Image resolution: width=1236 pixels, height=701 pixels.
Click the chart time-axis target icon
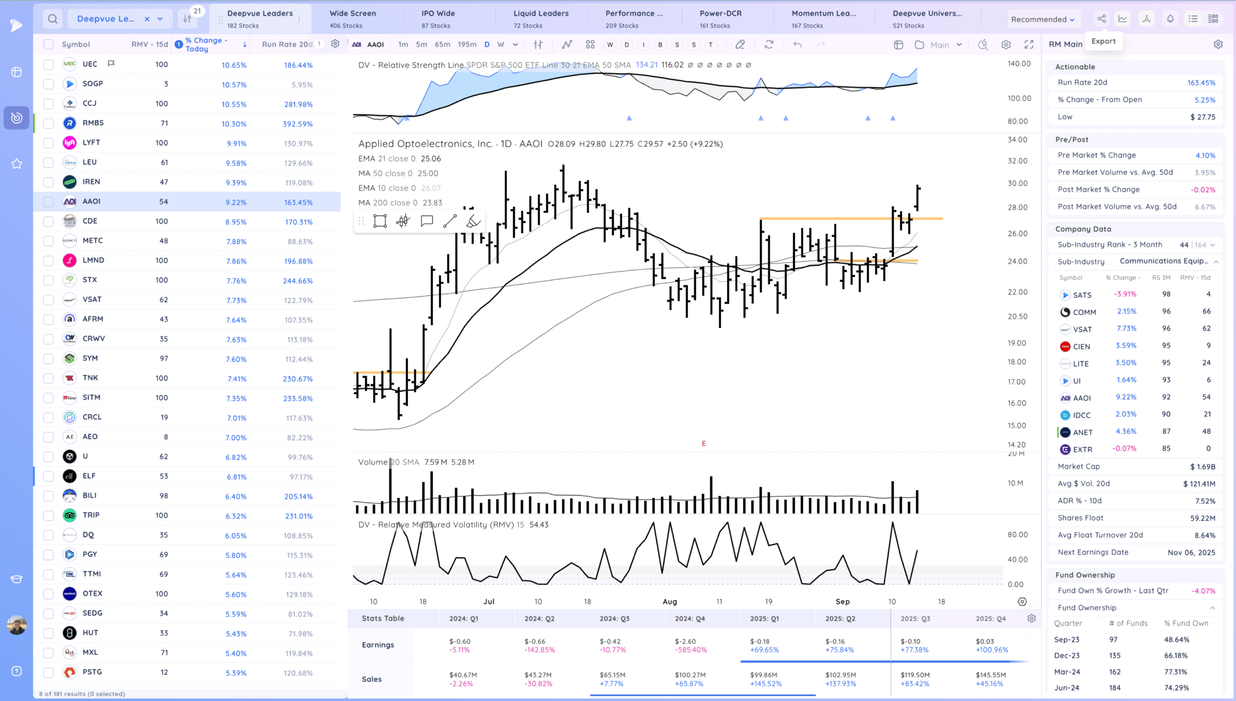(x=1022, y=602)
